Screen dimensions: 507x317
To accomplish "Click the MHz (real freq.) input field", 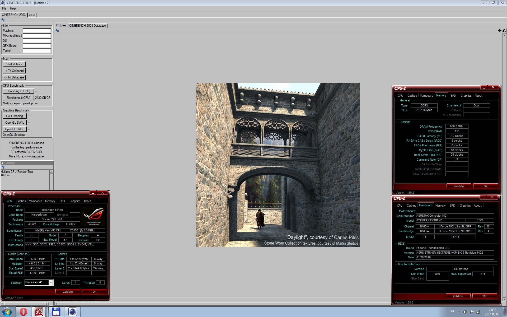I will tap(37, 36).
